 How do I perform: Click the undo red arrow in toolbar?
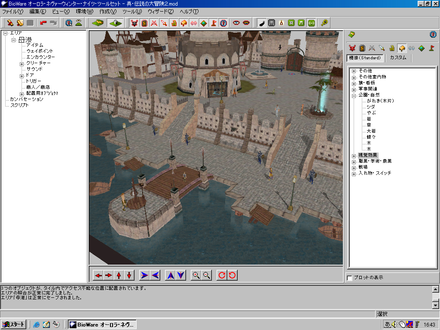click(43, 23)
